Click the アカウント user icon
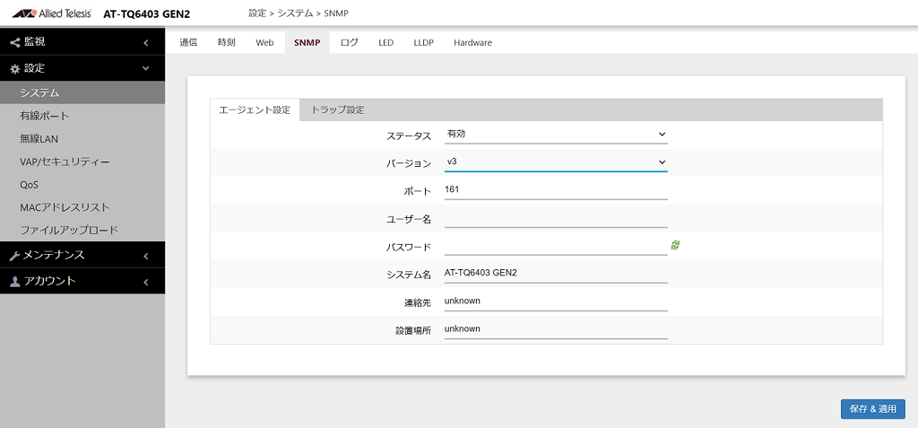This screenshot has width=918, height=428. pos(15,282)
